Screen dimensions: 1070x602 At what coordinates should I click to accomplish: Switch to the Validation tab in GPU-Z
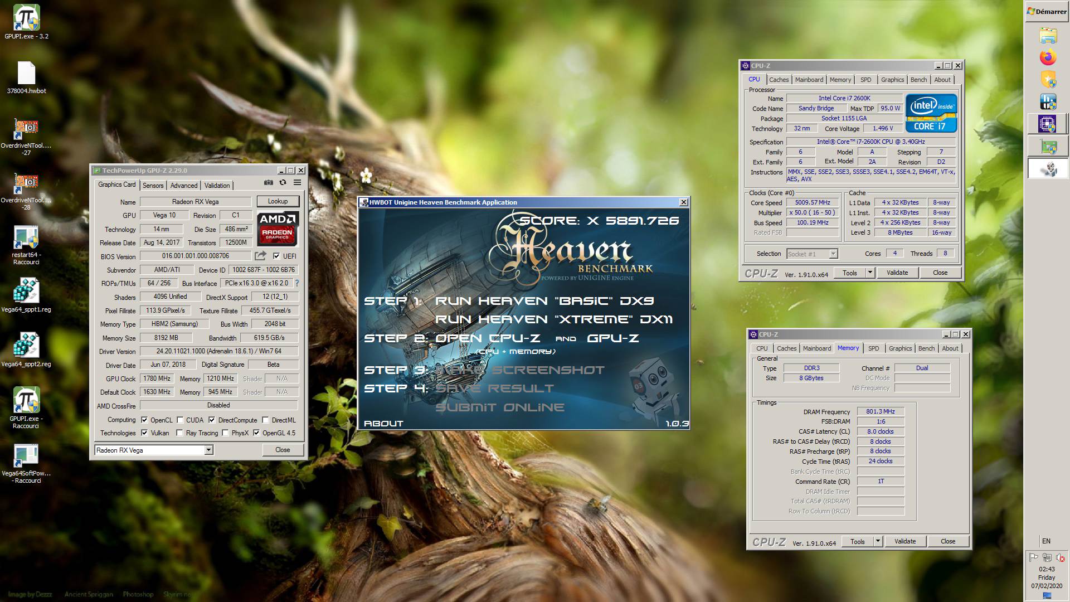click(x=217, y=186)
